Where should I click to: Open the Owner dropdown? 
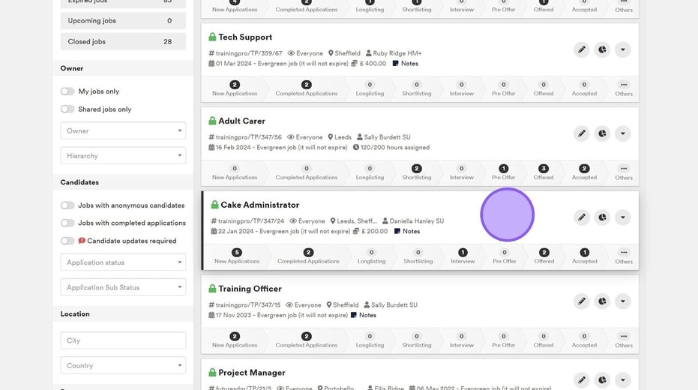point(123,131)
